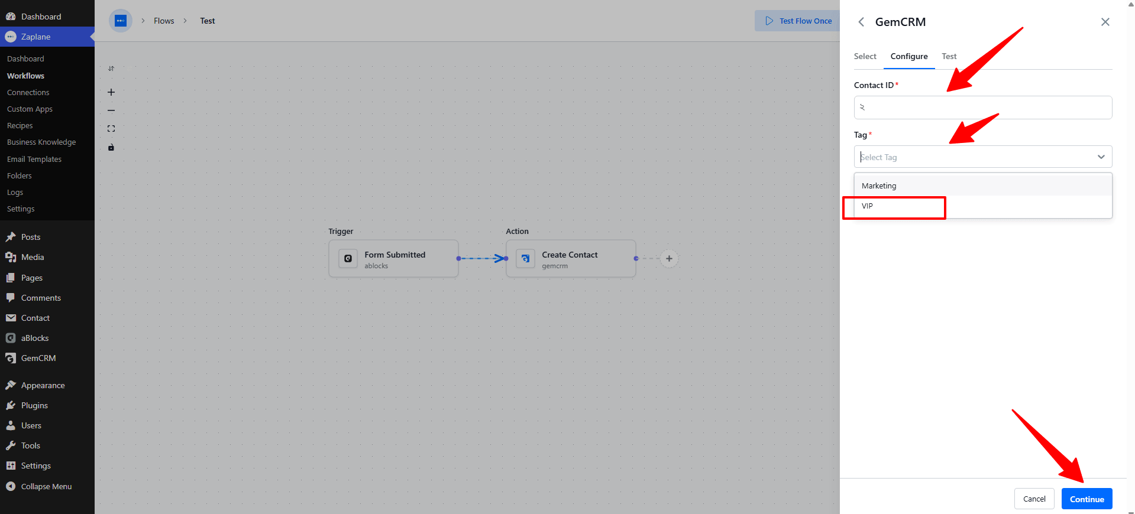Go back using GemCRM panel arrow
1135x514 pixels.
[861, 22]
